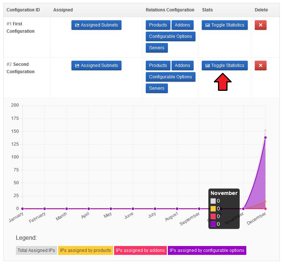The height and width of the screenshot is (267, 282).
Task: Click the January data point on chart
Action: (22, 209)
